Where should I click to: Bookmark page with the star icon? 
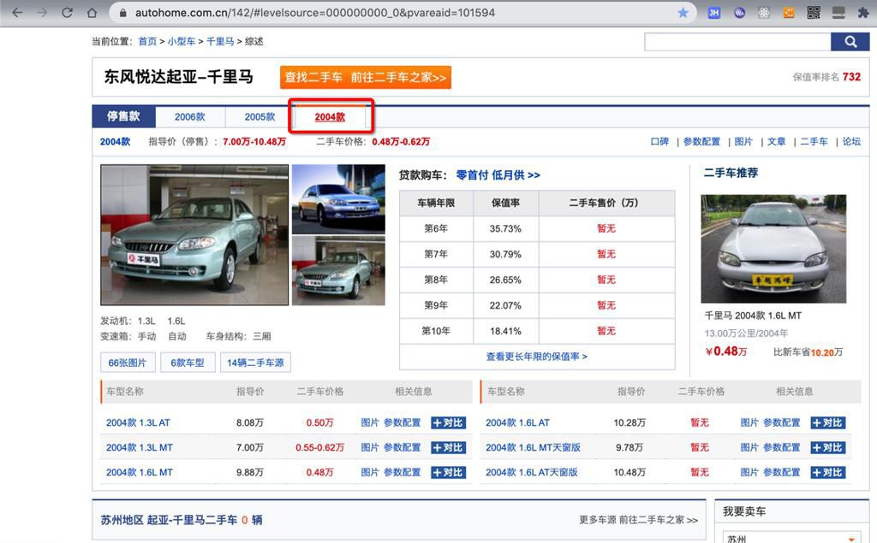[683, 12]
